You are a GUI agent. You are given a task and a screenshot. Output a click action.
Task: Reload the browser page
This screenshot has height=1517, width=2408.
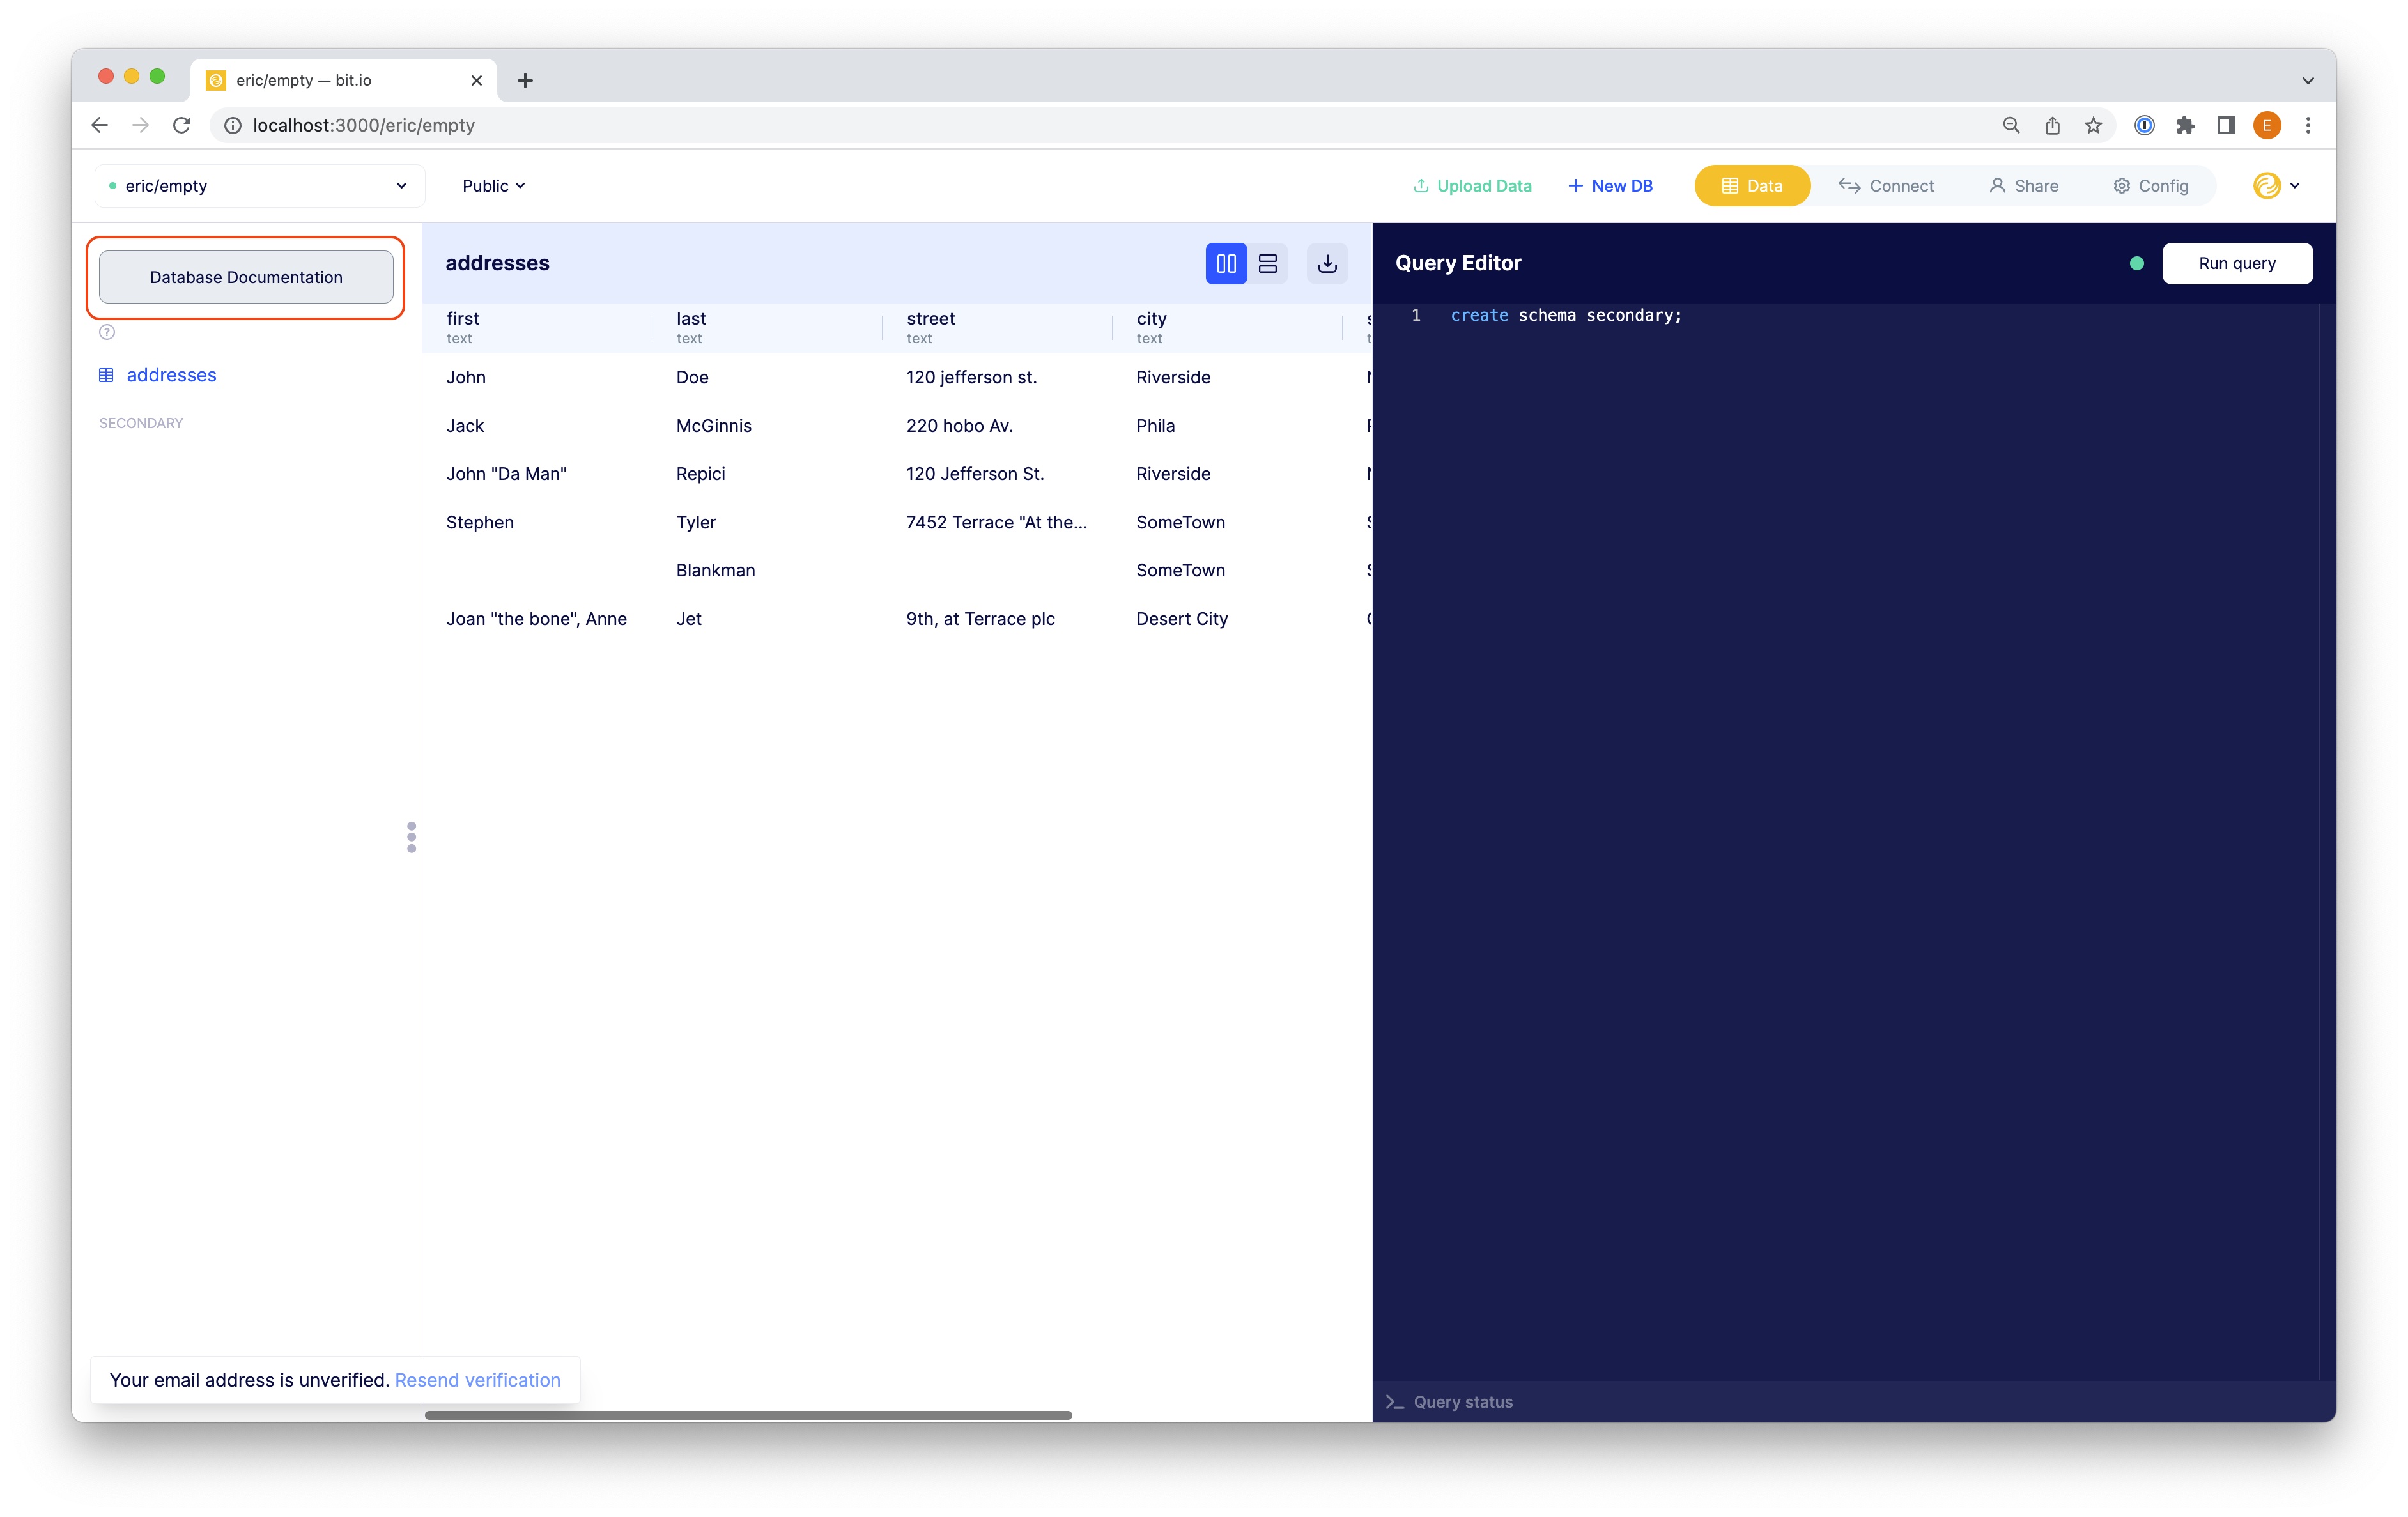point(182,125)
